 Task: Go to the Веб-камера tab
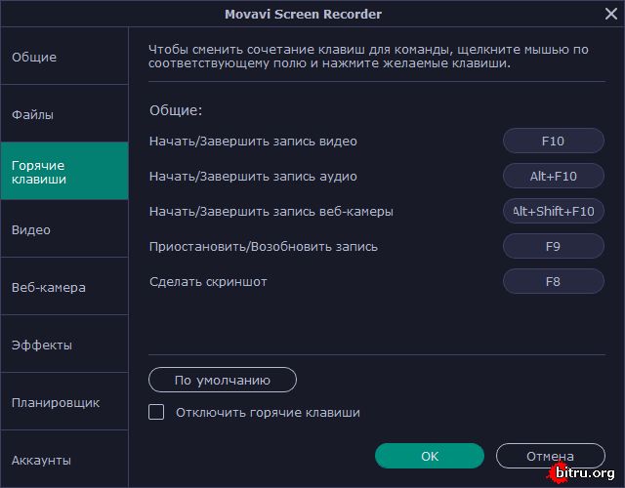pos(64,286)
